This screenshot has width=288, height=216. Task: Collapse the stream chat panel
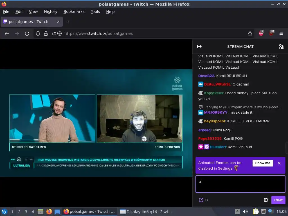pyautogui.click(x=199, y=46)
